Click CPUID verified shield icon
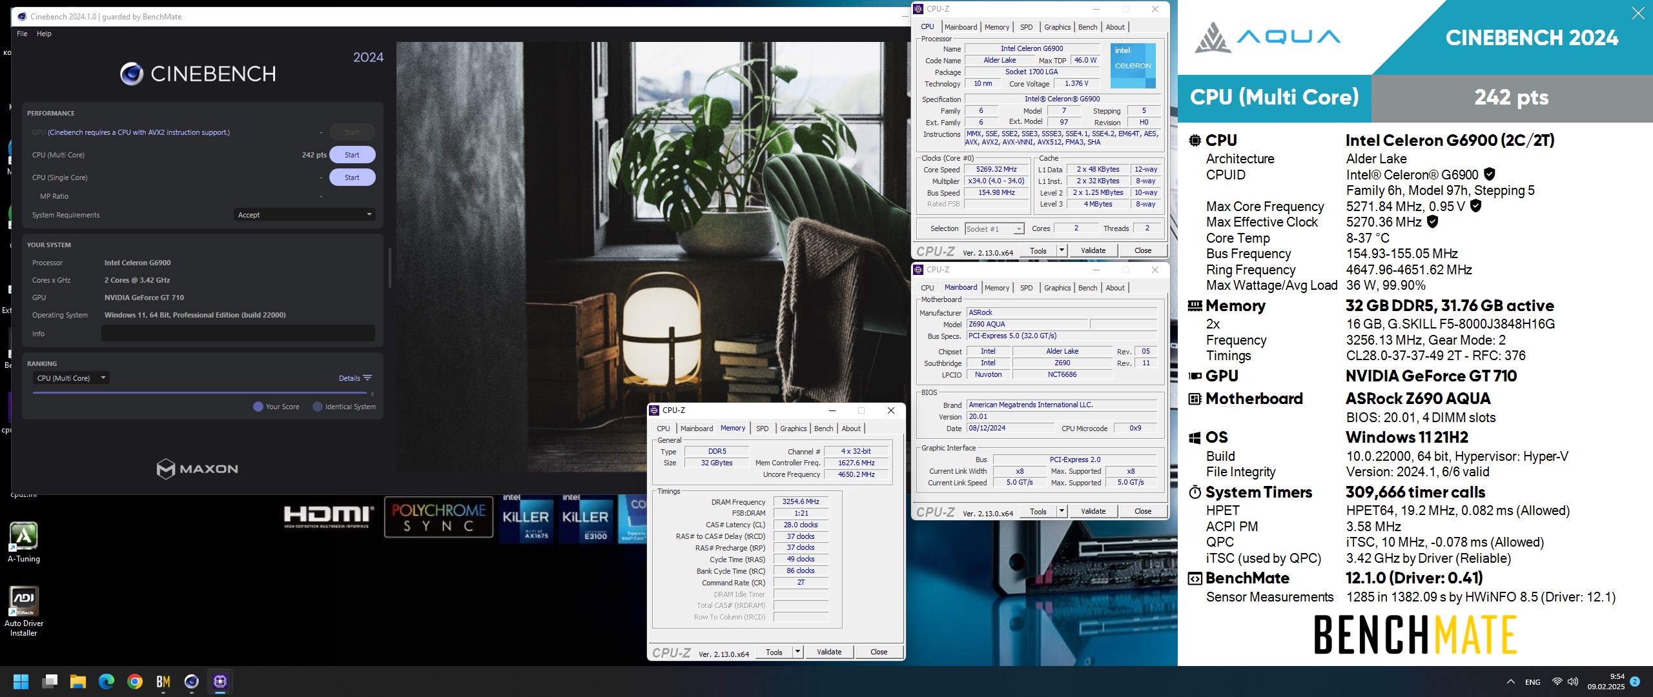Screen dimensions: 1653x697 [x=1490, y=174]
